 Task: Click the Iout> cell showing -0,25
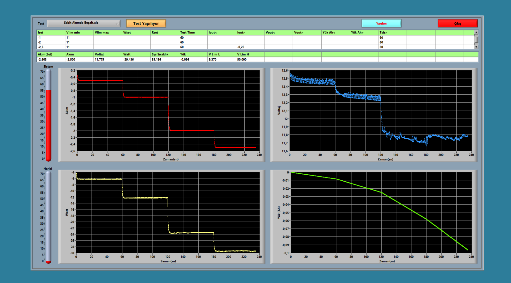tap(250, 47)
